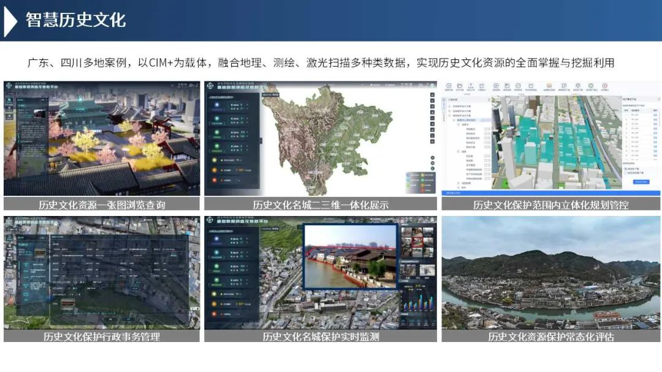Click upload-arrow icon in planning-control toolbar
The image size is (662, 372).
pyautogui.click(x=471, y=86)
